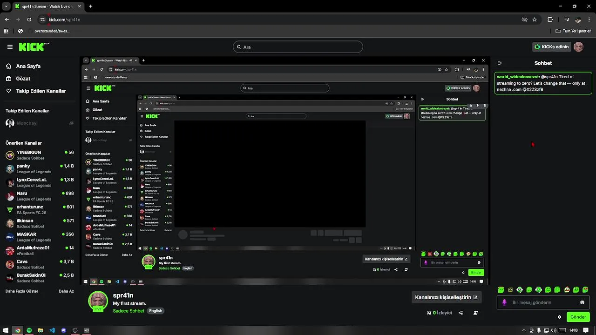596x335 pixels.
Task: Send message with Gönder button
Action: 578,317
